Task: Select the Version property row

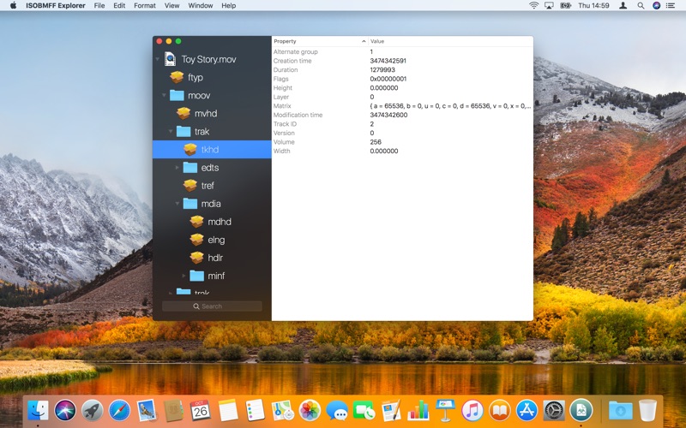Action: point(402,133)
